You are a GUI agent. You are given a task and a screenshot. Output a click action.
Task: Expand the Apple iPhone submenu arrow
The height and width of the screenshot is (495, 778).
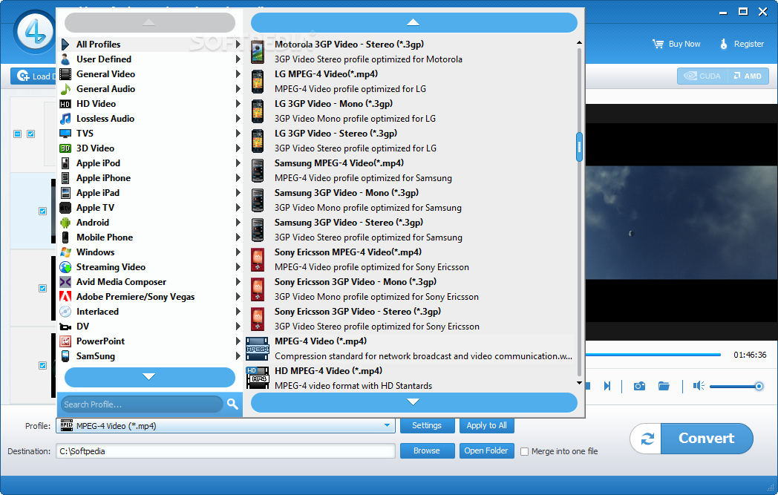coord(238,178)
